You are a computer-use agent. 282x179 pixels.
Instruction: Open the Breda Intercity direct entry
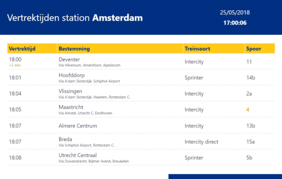(141, 142)
